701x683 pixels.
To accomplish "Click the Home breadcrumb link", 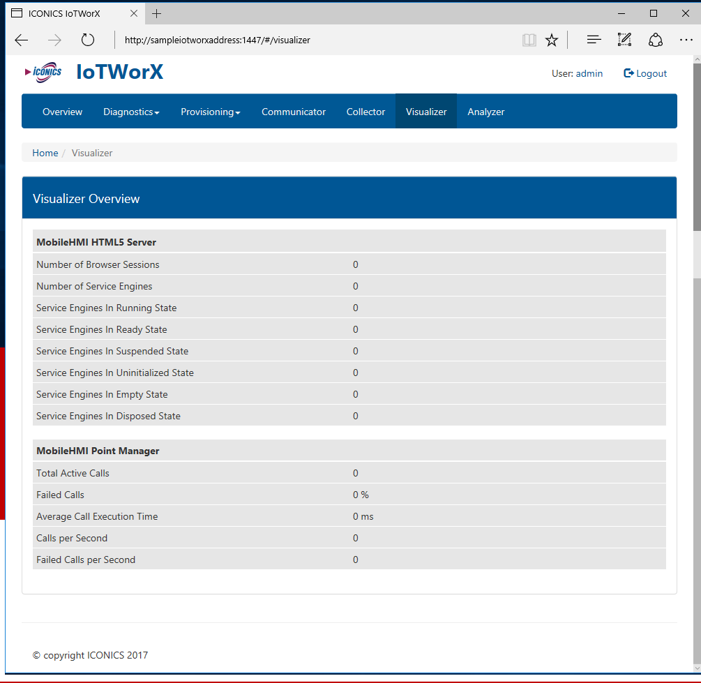I will pos(45,153).
